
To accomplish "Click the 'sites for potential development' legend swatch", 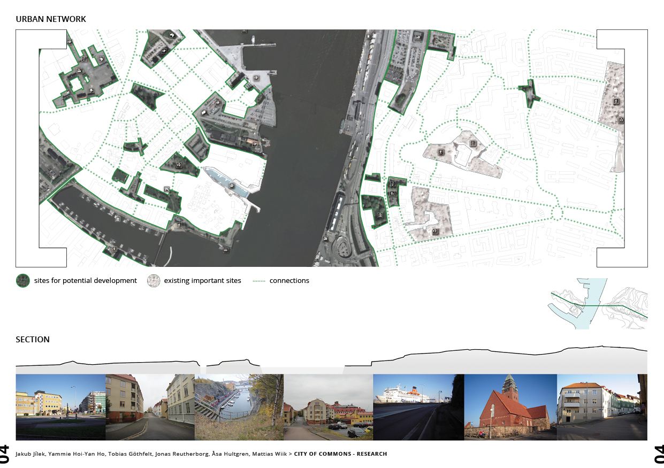I will coord(22,281).
